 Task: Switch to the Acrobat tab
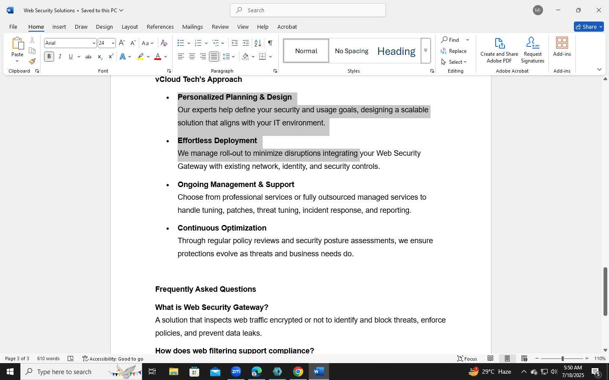287,27
